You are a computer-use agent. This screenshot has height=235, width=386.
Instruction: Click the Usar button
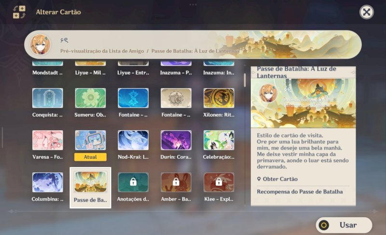click(x=344, y=225)
